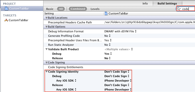Open Validate Built Product Debug Yes dropdown
This screenshot has height=92, width=195.
pos(108,54)
